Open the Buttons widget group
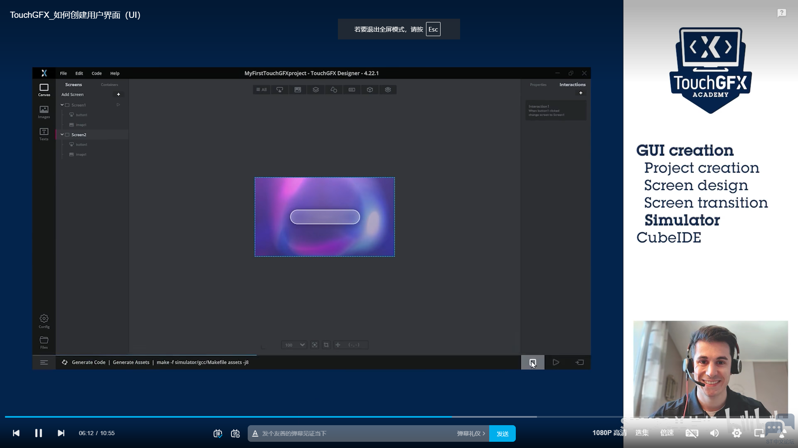Screen dimensions: 798x448 coord(280,90)
